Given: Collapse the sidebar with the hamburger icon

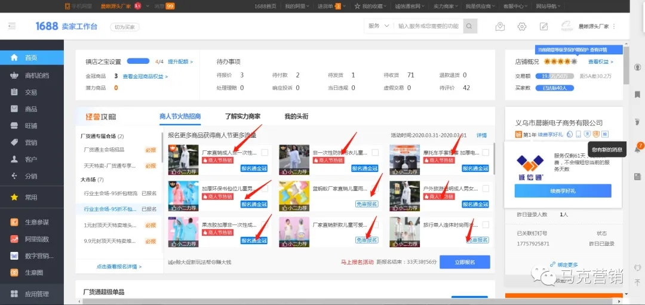Looking at the screenshot, I should tap(12, 26).
